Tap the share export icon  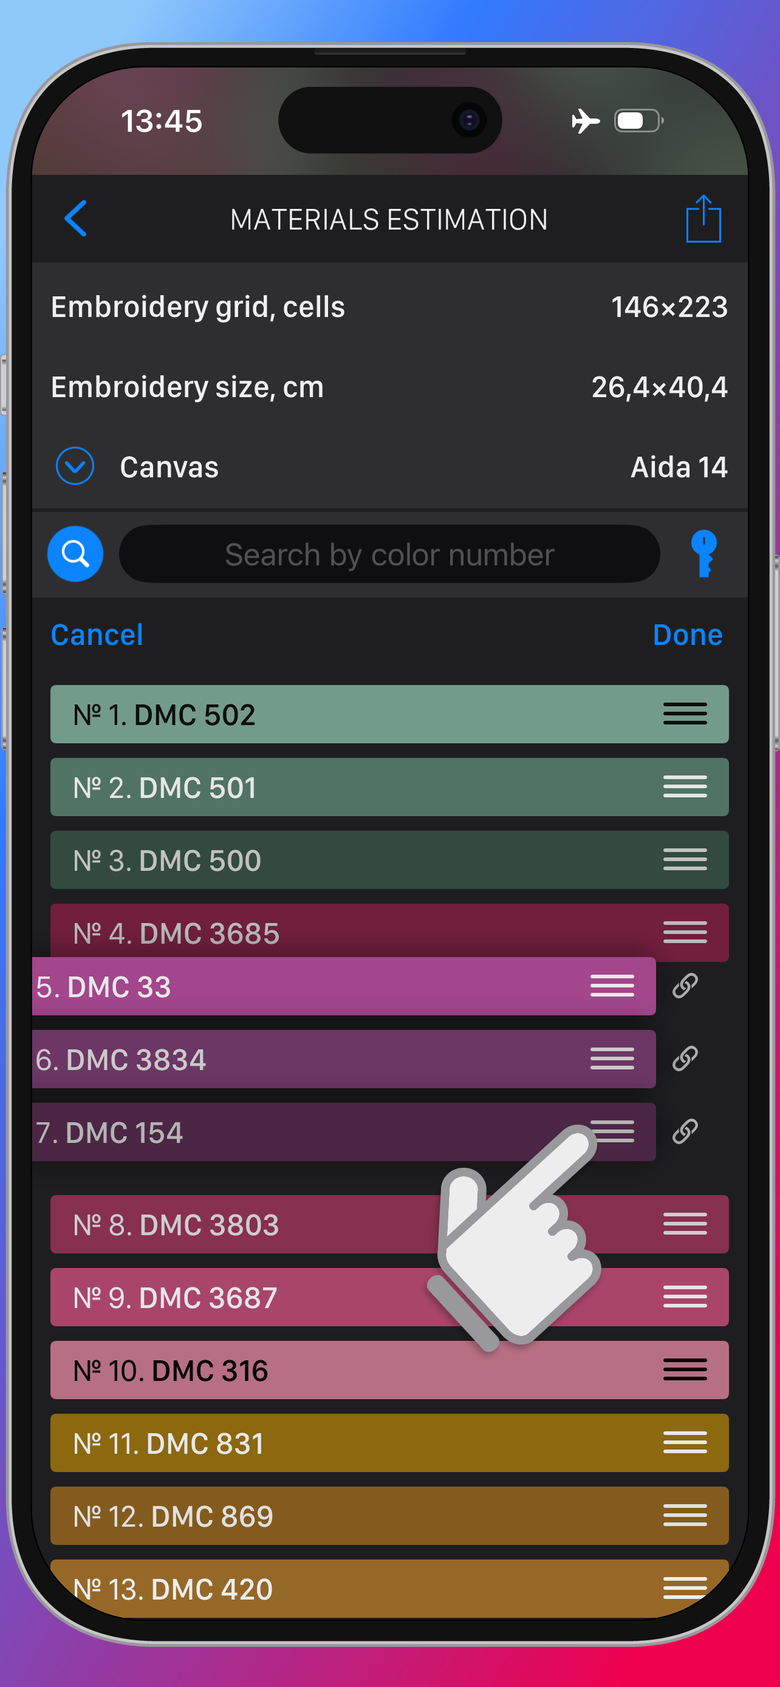tap(703, 219)
